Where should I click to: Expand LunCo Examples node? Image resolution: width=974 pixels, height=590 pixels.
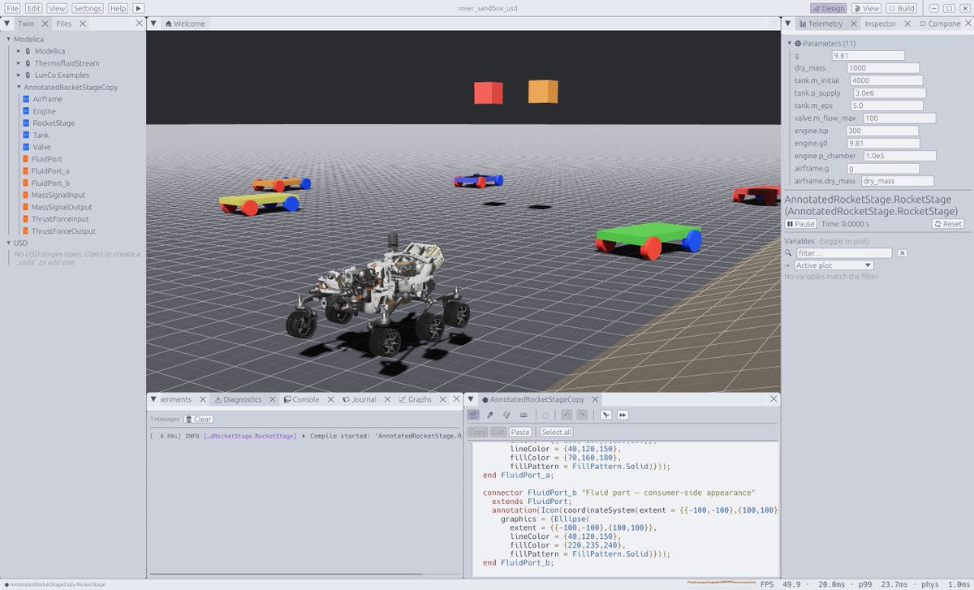[19, 75]
